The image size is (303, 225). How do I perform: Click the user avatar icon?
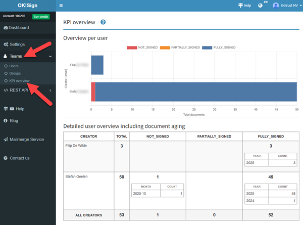(276, 6)
